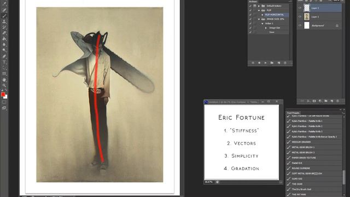Add layer style fx in Layers panel
The height and width of the screenshot is (197, 350).
pos(308,101)
